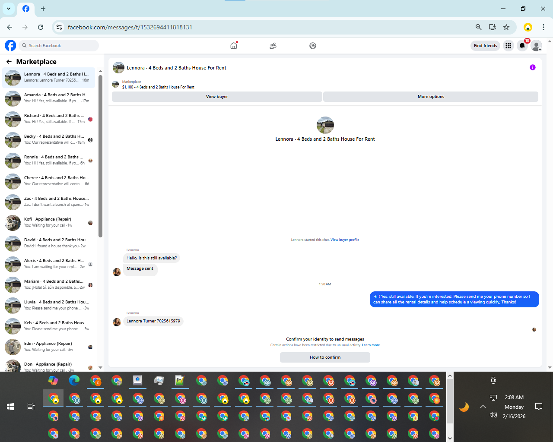
Task: Open a new browser tab
Action: [43, 9]
